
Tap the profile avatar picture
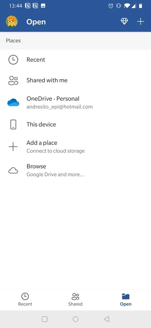click(x=12, y=22)
